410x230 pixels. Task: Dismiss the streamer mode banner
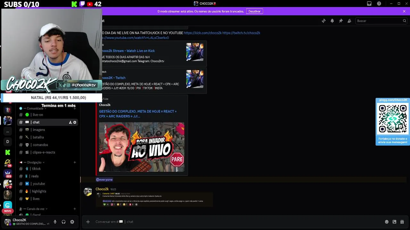(x=404, y=11)
